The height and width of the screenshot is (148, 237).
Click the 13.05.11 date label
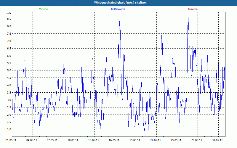94,140
